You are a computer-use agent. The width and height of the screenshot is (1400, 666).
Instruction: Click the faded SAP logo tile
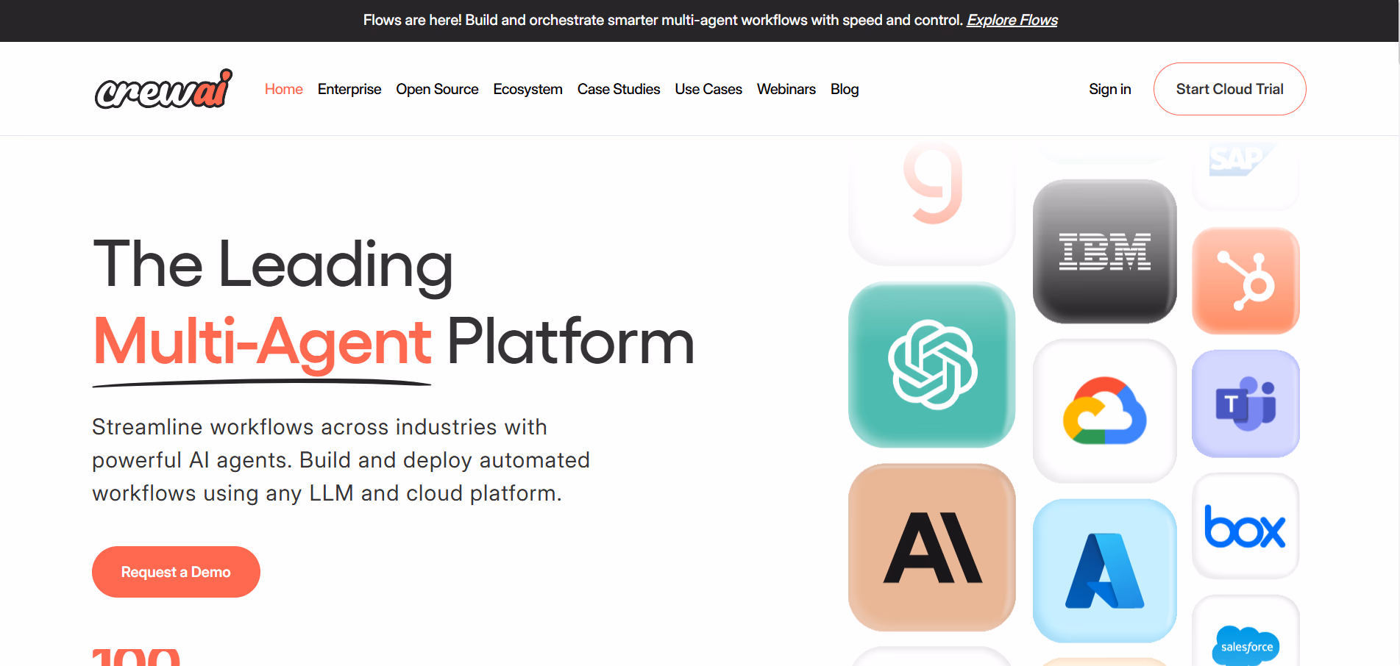1246,176
